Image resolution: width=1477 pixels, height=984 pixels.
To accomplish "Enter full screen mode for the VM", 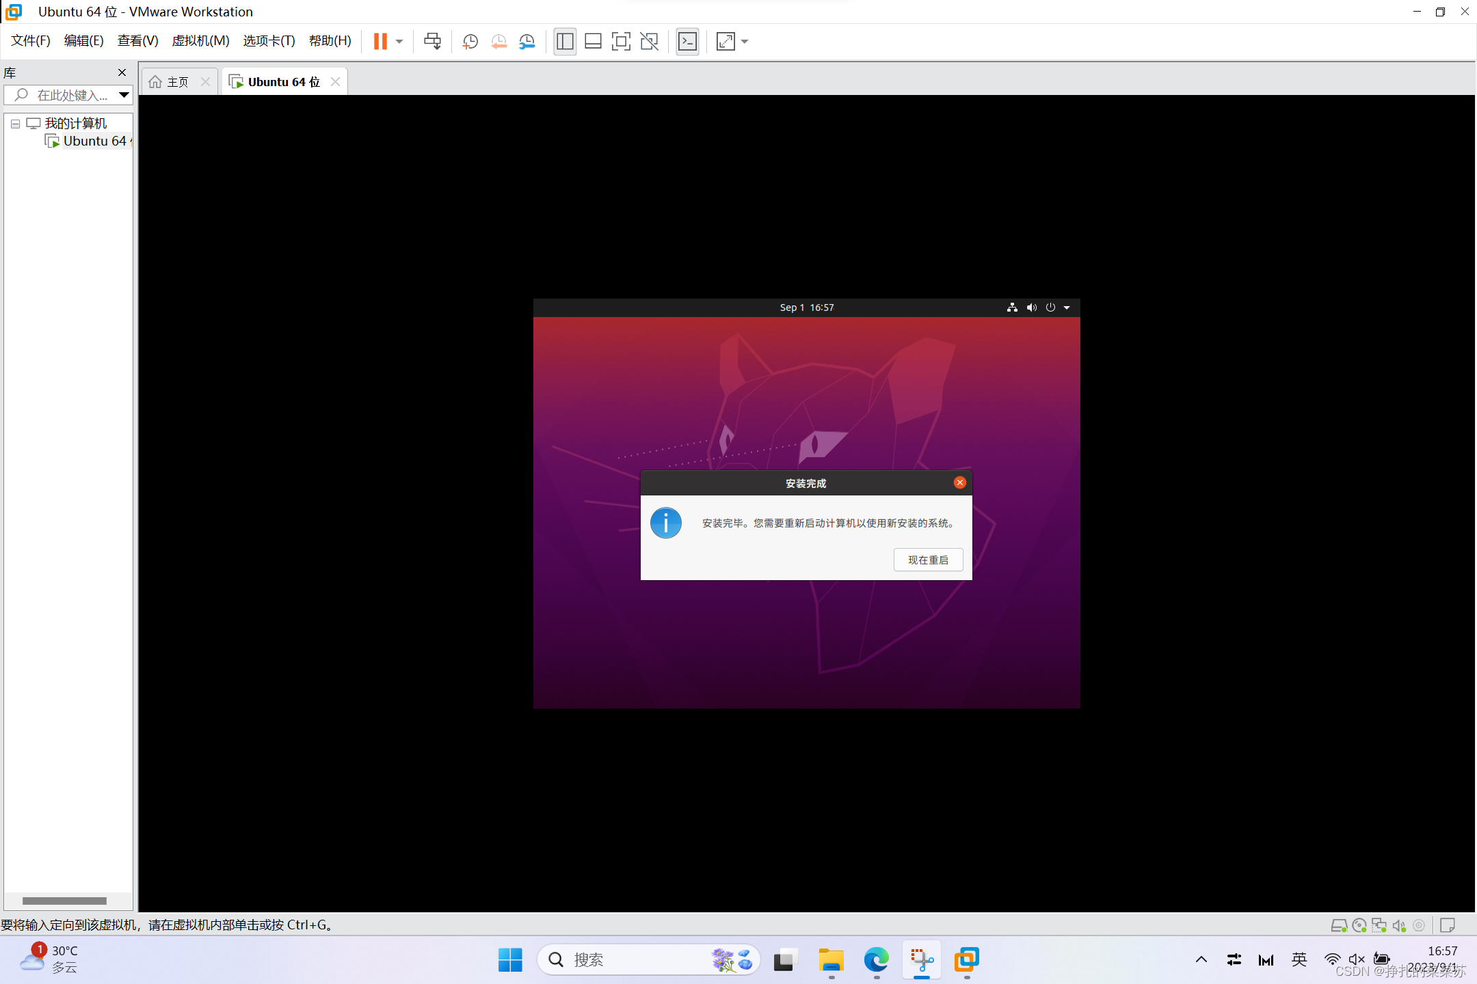I will pyautogui.click(x=620, y=41).
